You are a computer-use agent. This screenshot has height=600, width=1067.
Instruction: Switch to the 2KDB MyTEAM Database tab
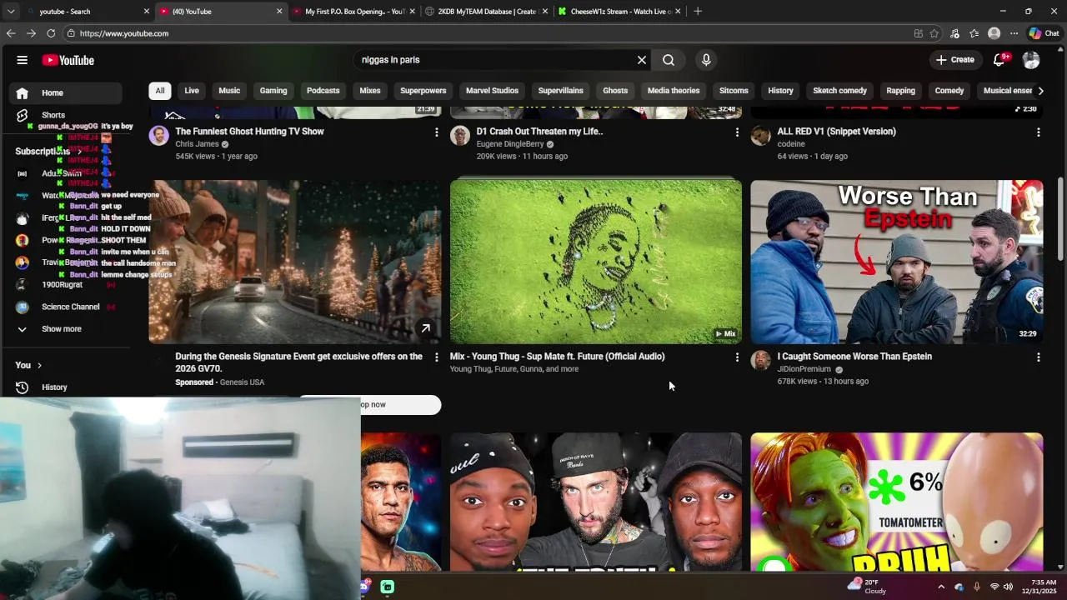pyautogui.click(x=486, y=12)
